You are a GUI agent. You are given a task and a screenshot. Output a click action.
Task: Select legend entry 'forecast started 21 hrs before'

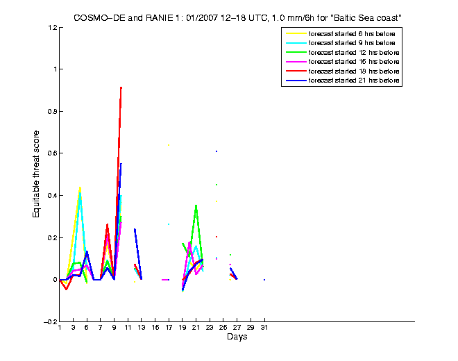click(x=342, y=81)
